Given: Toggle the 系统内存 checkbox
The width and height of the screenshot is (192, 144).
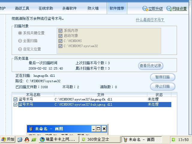Looking at the screenshot, I should [60, 31].
